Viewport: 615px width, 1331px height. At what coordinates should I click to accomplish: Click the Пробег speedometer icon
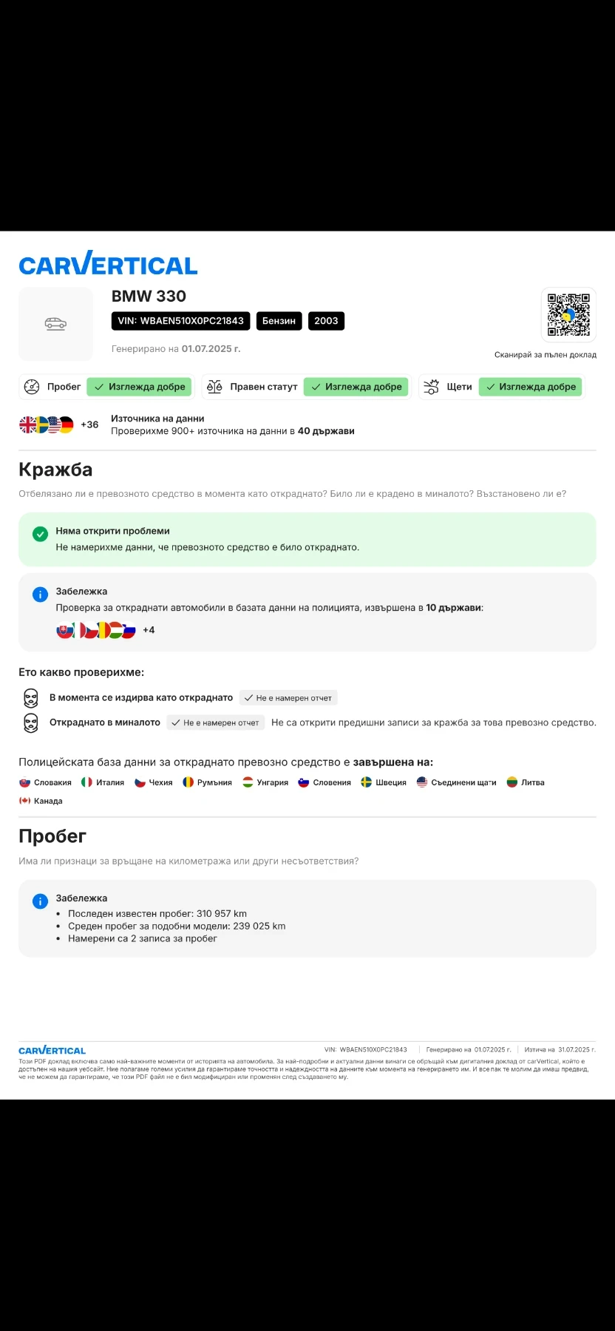point(32,387)
